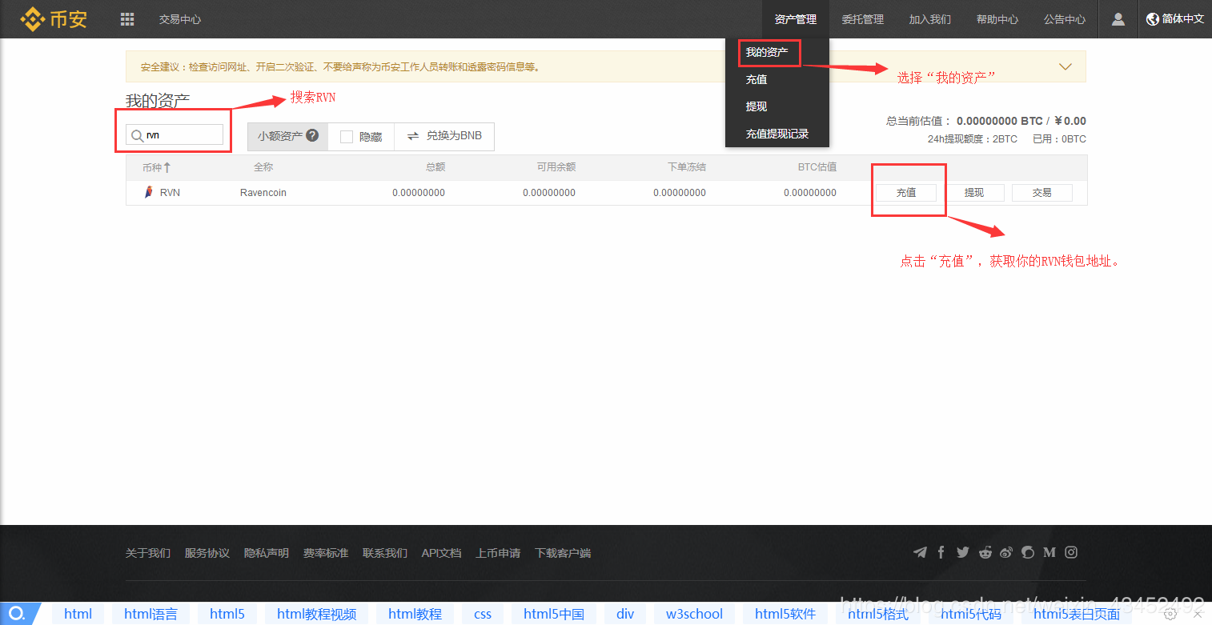The image size is (1212, 625).
Task: Open 公告中心 page
Action: pos(1065,19)
